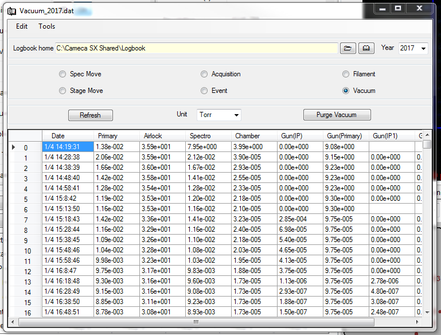The width and height of the screenshot is (441, 335).
Task: Click the Chamber column header
Action: [x=248, y=136]
